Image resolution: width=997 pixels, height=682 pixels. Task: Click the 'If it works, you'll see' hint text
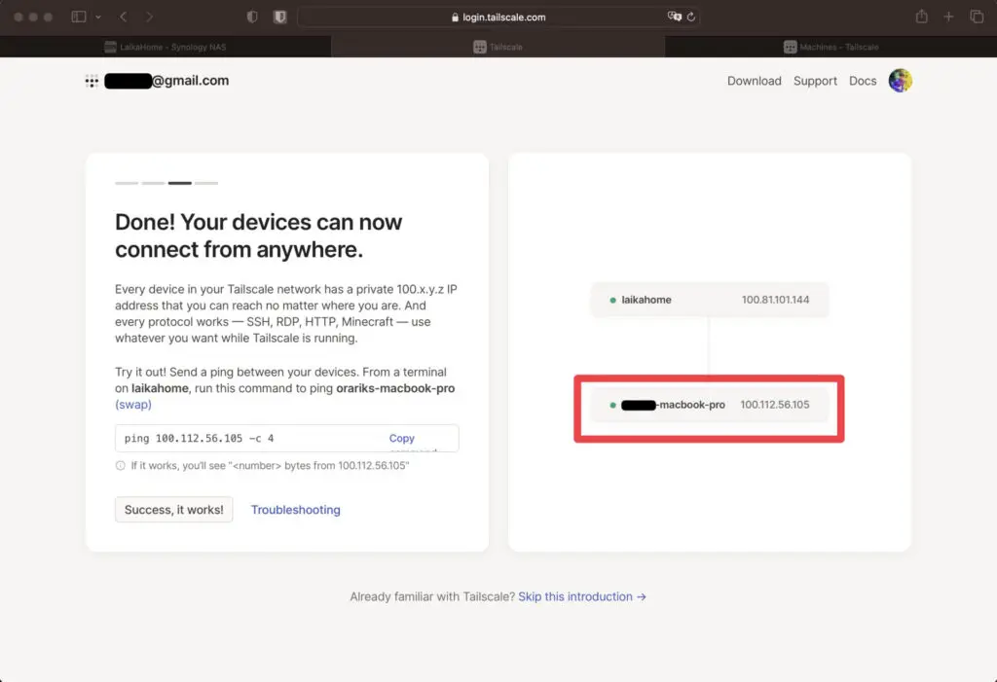coord(270,465)
